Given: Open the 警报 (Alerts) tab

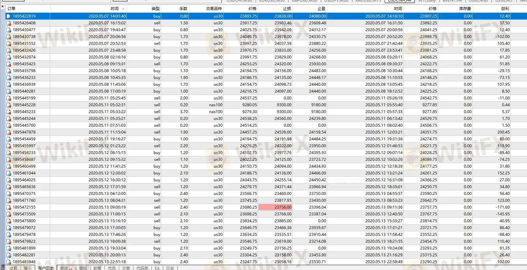Looking at the screenshot, I should click(x=83, y=268).
